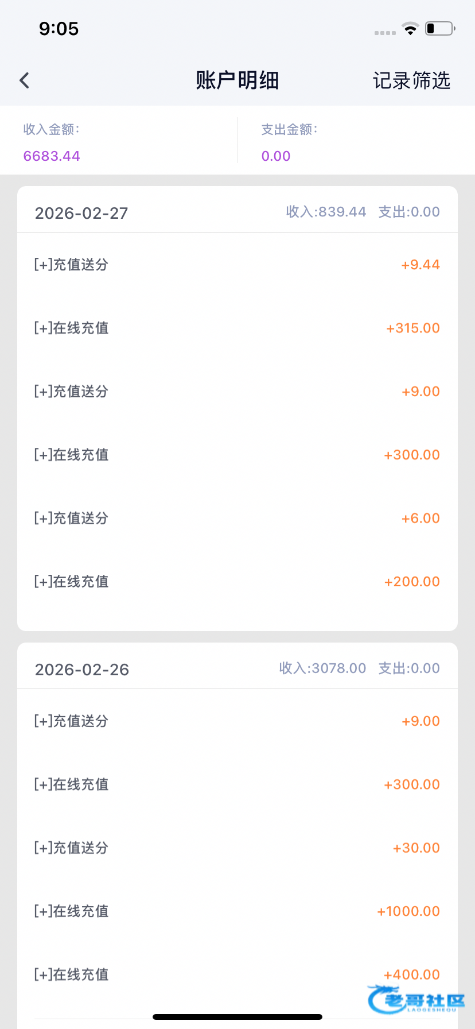Tap the 9:05 status bar clock
The width and height of the screenshot is (475, 1029).
pyautogui.click(x=59, y=29)
